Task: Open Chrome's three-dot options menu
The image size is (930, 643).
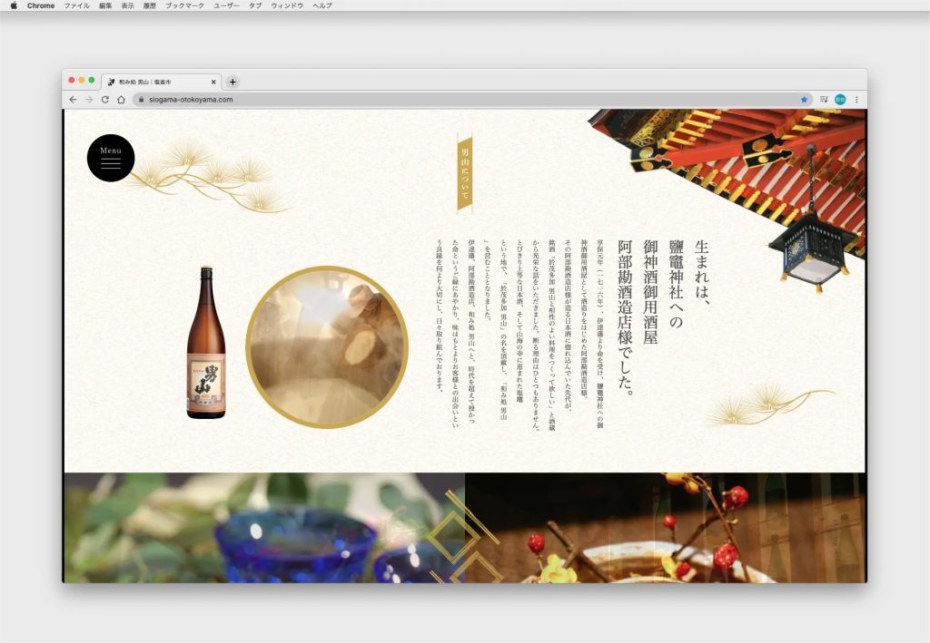Action: pyautogui.click(x=856, y=100)
